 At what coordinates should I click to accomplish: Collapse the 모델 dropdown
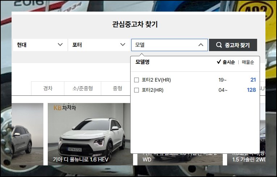[x=169, y=45]
